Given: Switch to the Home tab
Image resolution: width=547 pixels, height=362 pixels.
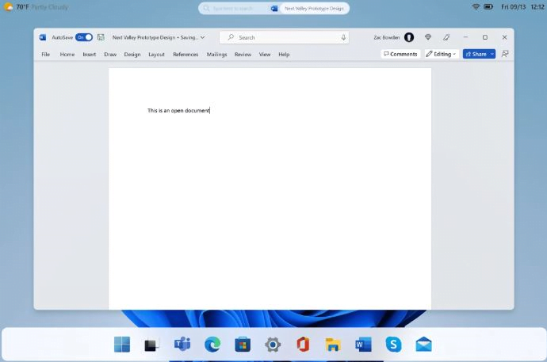Looking at the screenshot, I should [x=67, y=55].
